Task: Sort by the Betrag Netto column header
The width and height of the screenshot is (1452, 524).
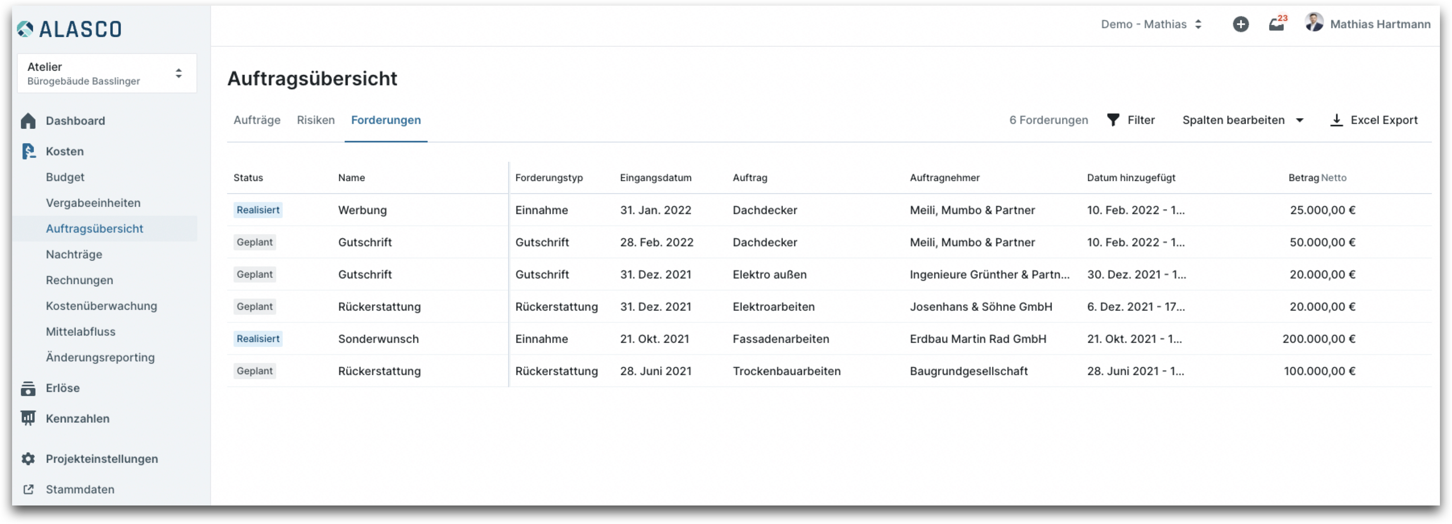Action: [x=1317, y=177]
